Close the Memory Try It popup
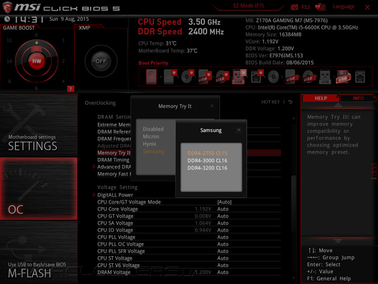The width and height of the screenshot is (378, 284). click(x=212, y=106)
